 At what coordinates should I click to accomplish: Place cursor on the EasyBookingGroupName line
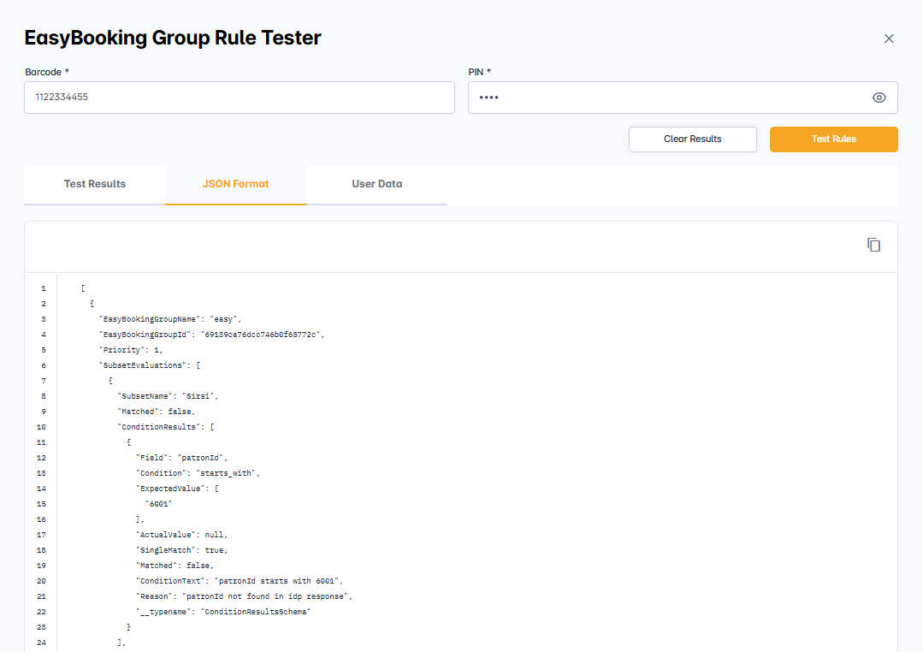(x=170, y=319)
